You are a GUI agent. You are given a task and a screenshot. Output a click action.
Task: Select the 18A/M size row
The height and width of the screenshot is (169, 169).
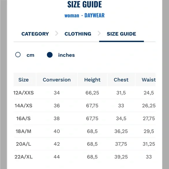85,131
